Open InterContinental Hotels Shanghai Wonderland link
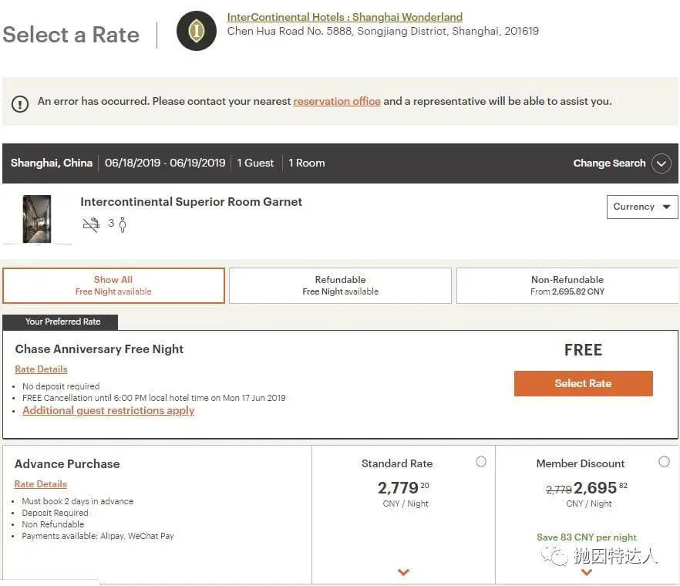This screenshot has height=586, width=680. point(345,18)
